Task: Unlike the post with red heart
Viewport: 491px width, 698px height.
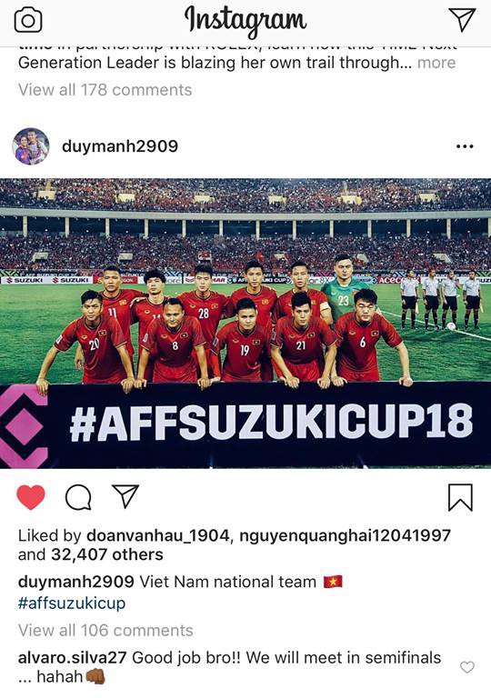Action: [x=31, y=497]
